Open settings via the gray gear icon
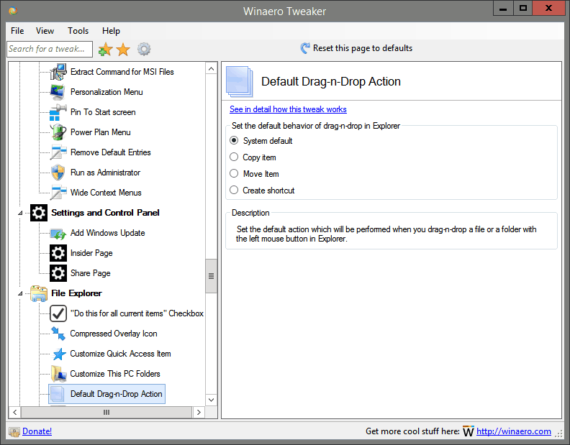The width and height of the screenshot is (570, 445). point(144,49)
